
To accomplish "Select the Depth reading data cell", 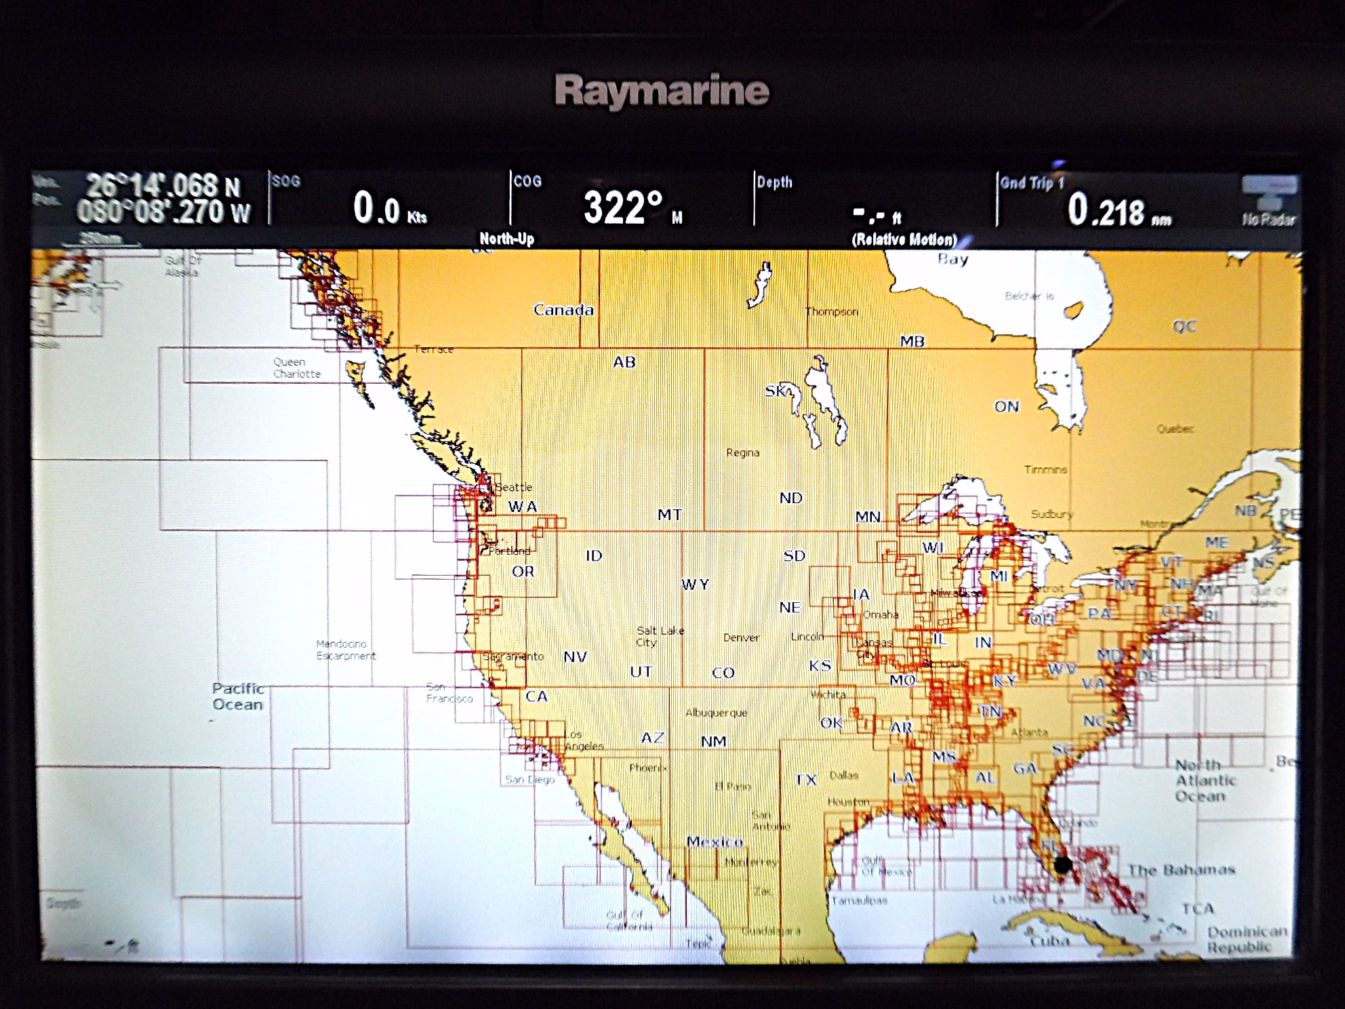I will point(875,200).
